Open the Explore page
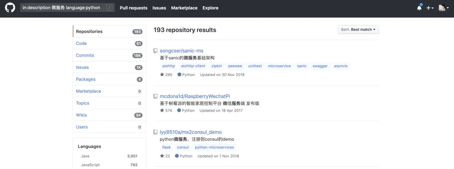 click(210, 8)
